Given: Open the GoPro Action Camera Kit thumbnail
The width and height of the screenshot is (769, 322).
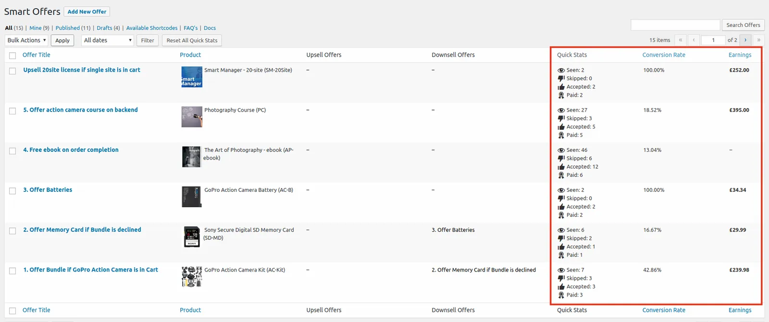Looking at the screenshot, I should coord(192,276).
